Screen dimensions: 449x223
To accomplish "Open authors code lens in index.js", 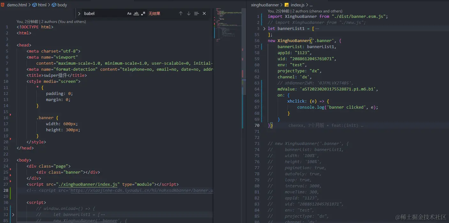I will 305,11.
